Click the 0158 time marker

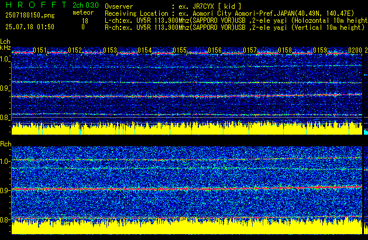point(285,50)
